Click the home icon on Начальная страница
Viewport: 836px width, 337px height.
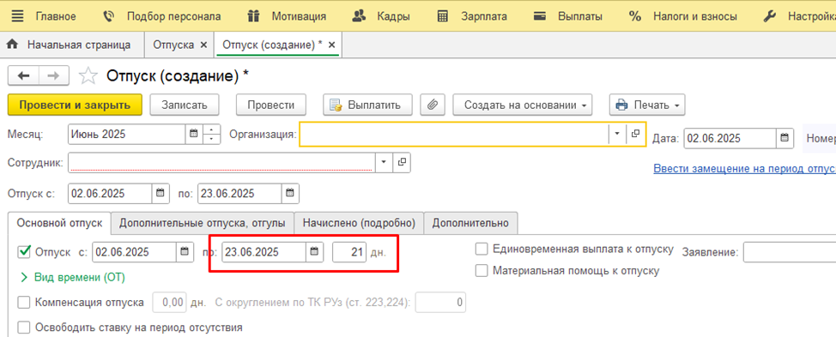click(13, 45)
